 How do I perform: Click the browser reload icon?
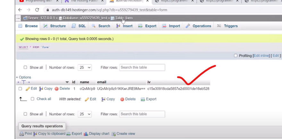tap(37, 10)
